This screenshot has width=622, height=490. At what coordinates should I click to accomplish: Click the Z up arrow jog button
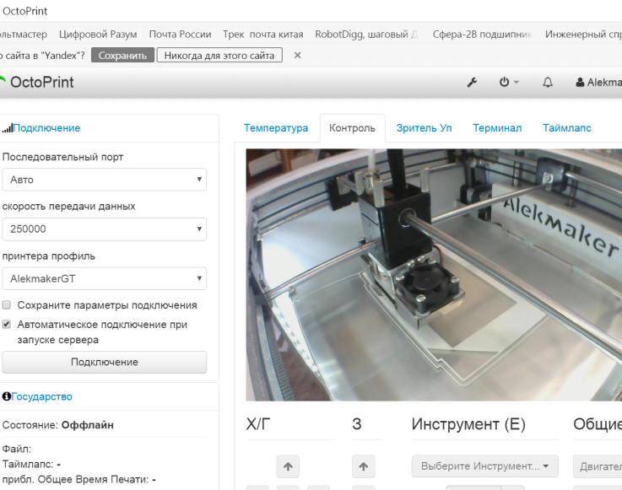coord(364,466)
